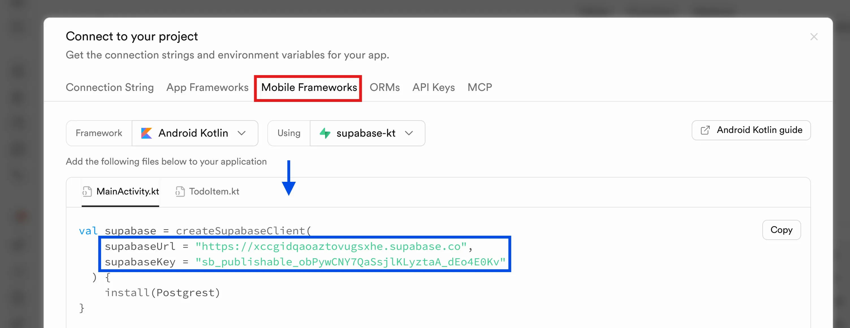Screen dimensions: 850x328
Task: Open the App Frameworks tab
Action: (207, 87)
